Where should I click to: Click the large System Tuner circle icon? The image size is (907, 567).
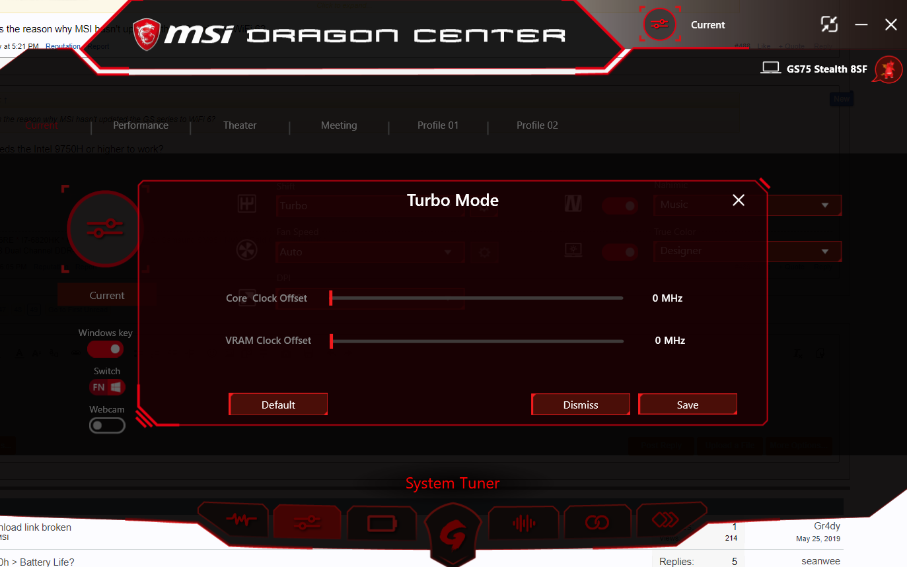point(105,229)
